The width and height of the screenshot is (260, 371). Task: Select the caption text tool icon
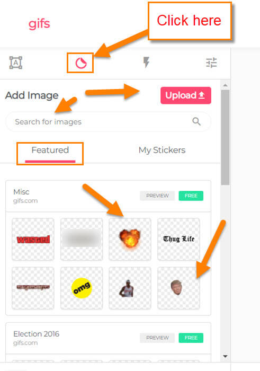coord(15,63)
